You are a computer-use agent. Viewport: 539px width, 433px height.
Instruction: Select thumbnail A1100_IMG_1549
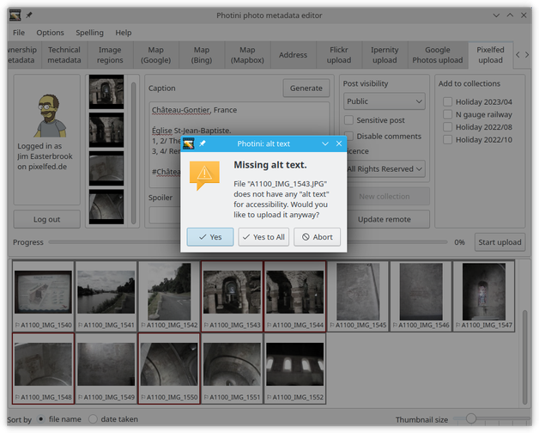106,369
